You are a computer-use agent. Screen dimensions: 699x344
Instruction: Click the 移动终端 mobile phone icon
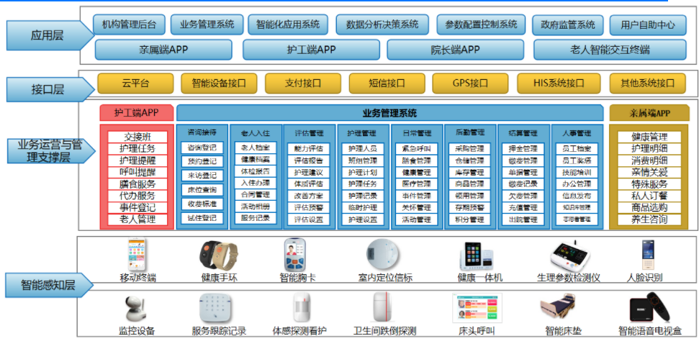pyautogui.click(x=137, y=255)
